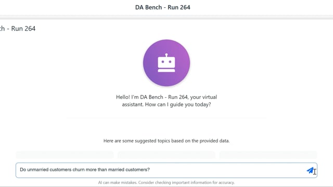
Task: Click the robot face inside the avatar
Action: click(166, 63)
